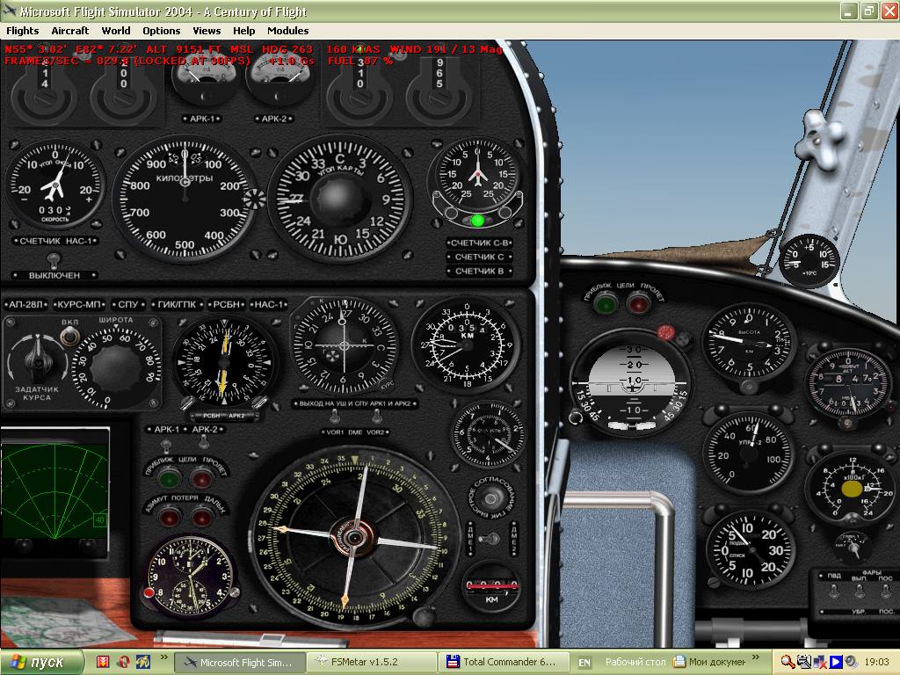Open the Options menu
This screenshot has width=900, height=675.
(162, 31)
